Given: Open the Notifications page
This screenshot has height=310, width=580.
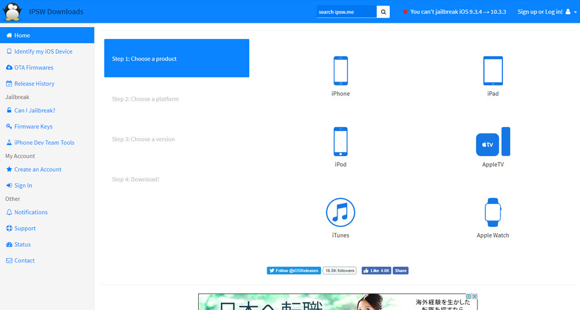Looking at the screenshot, I should point(31,212).
